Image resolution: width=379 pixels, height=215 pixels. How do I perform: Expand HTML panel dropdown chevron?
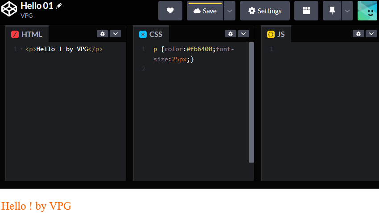pyautogui.click(x=115, y=34)
